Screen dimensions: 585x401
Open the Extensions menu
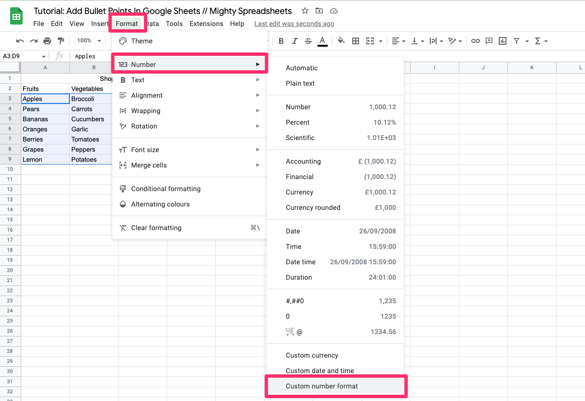point(206,24)
